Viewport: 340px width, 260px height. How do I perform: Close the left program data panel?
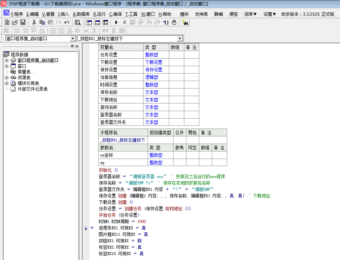pyautogui.click(x=77, y=46)
